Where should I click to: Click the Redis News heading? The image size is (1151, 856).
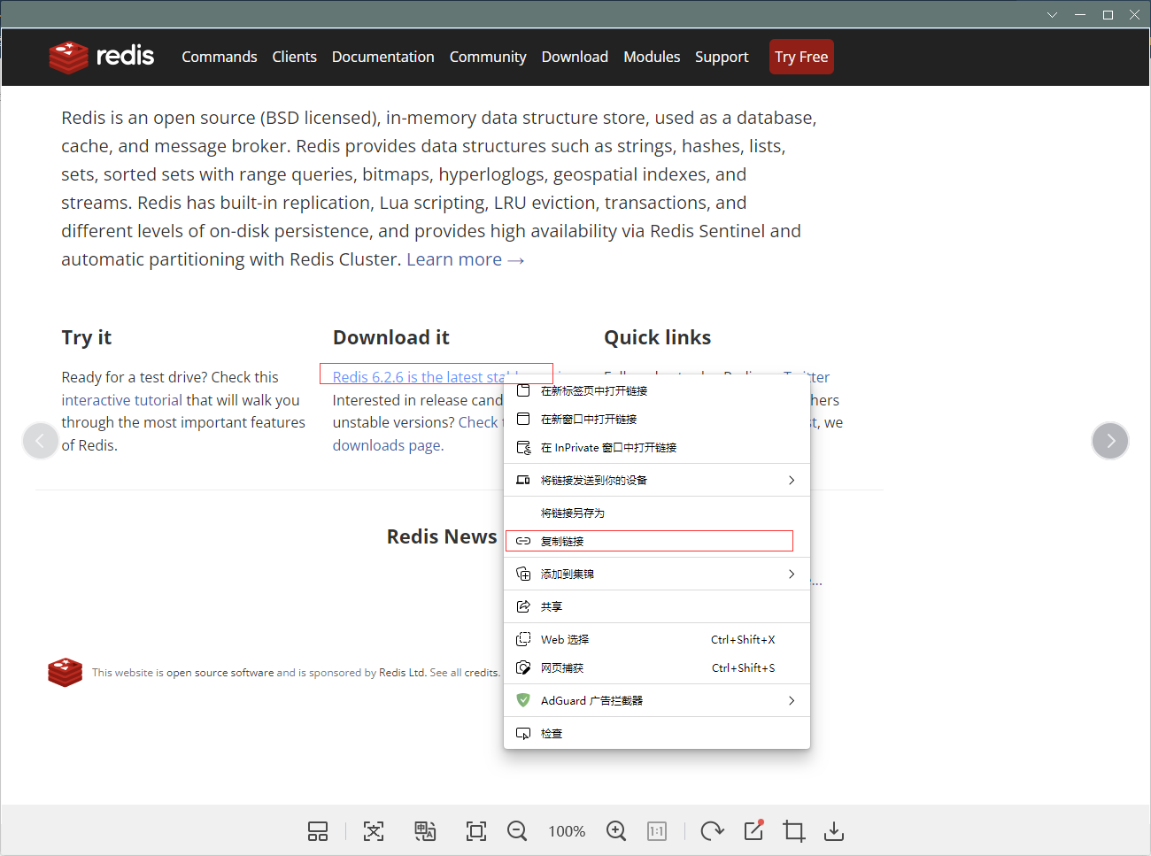coord(442,536)
